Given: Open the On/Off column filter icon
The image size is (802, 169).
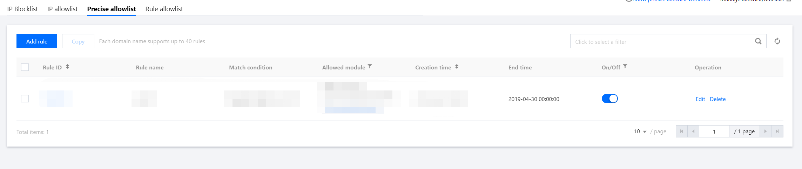Looking at the screenshot, I should (625, 66).
